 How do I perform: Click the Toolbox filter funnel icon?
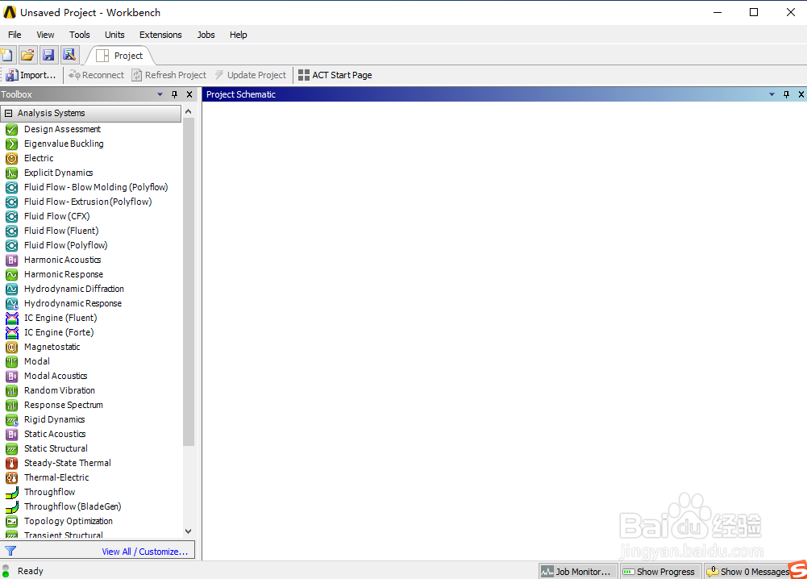[x=10, y=551]
